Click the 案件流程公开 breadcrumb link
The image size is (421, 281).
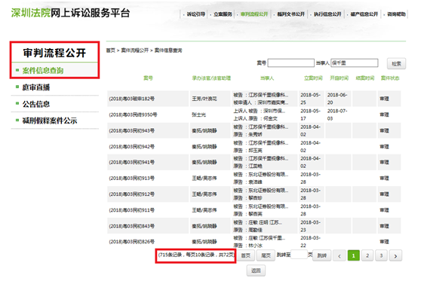pyautogui.click(x=135, y=50)
